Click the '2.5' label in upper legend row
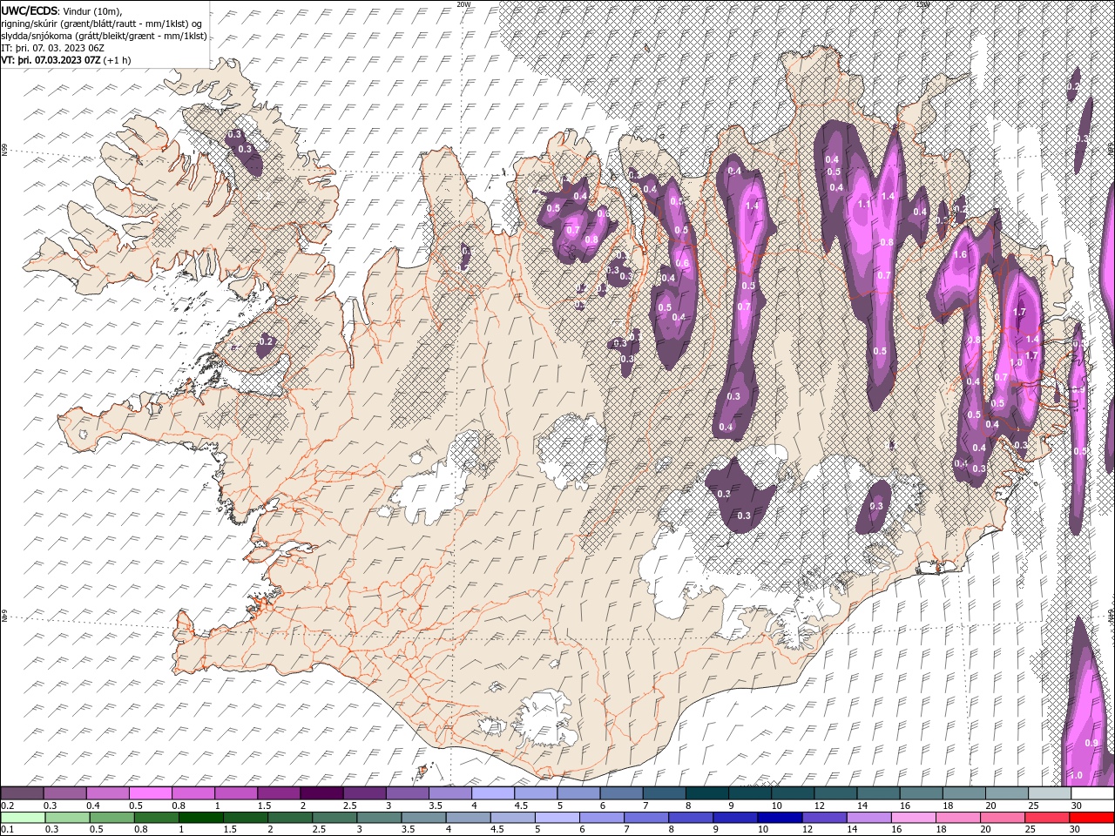Image resolution: width=1115 pixels, height=836 pixels. (x=350, y=806)
